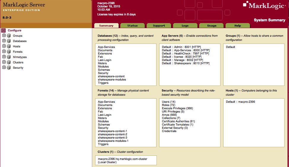The image size is (289, 167).
Task: Open the Security section heading link
Action: [x=167, y=91]
